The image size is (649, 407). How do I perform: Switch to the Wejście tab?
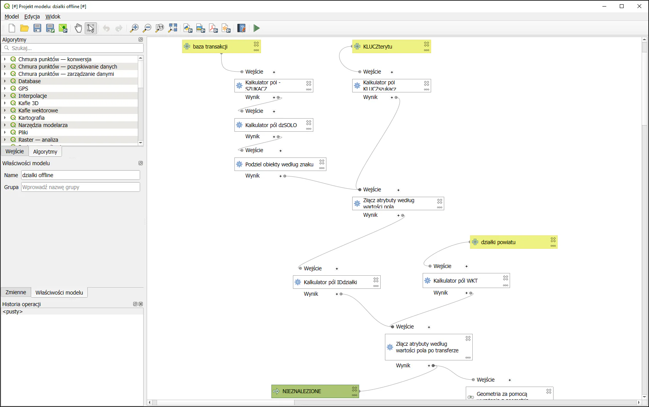point(15,151)
